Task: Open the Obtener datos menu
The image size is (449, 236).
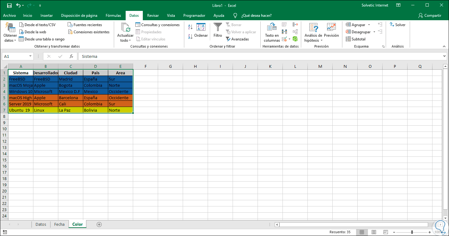Action: click(10, 32)
